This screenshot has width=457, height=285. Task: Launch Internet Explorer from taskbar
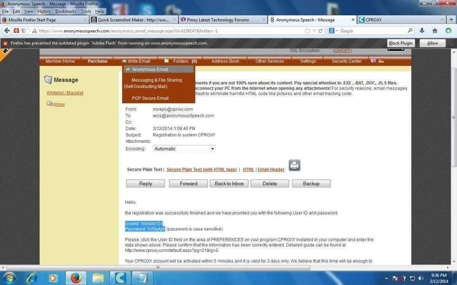coord(31,278)
